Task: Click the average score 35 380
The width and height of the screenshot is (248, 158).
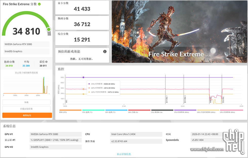Action: click(x=26, y=66)
